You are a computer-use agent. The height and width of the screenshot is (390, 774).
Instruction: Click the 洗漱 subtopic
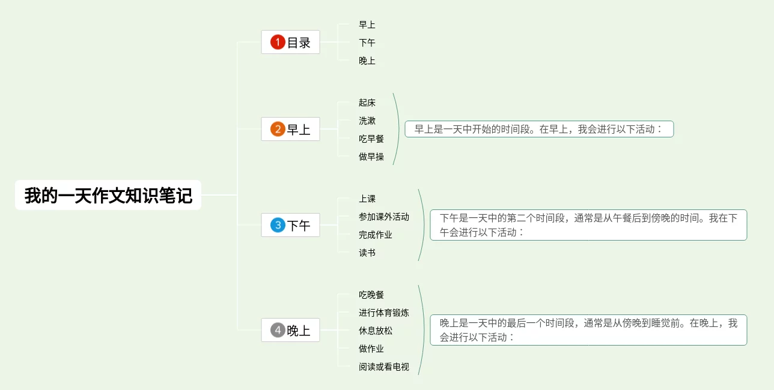click(x=367, y=121)
